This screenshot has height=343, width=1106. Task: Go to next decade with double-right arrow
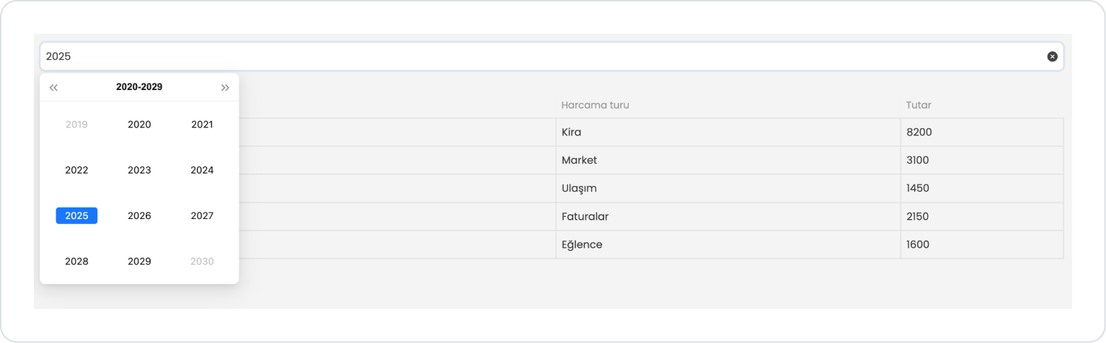click(225, 87)
